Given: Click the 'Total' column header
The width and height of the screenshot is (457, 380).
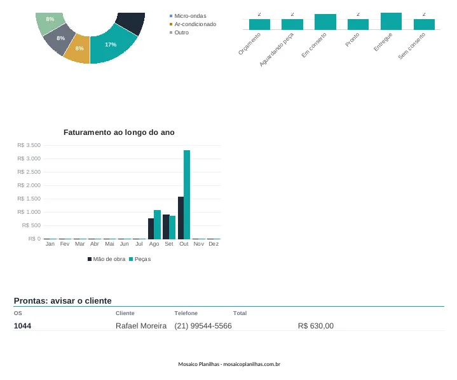Looking at the screenshot, I should tap(240, 313).
